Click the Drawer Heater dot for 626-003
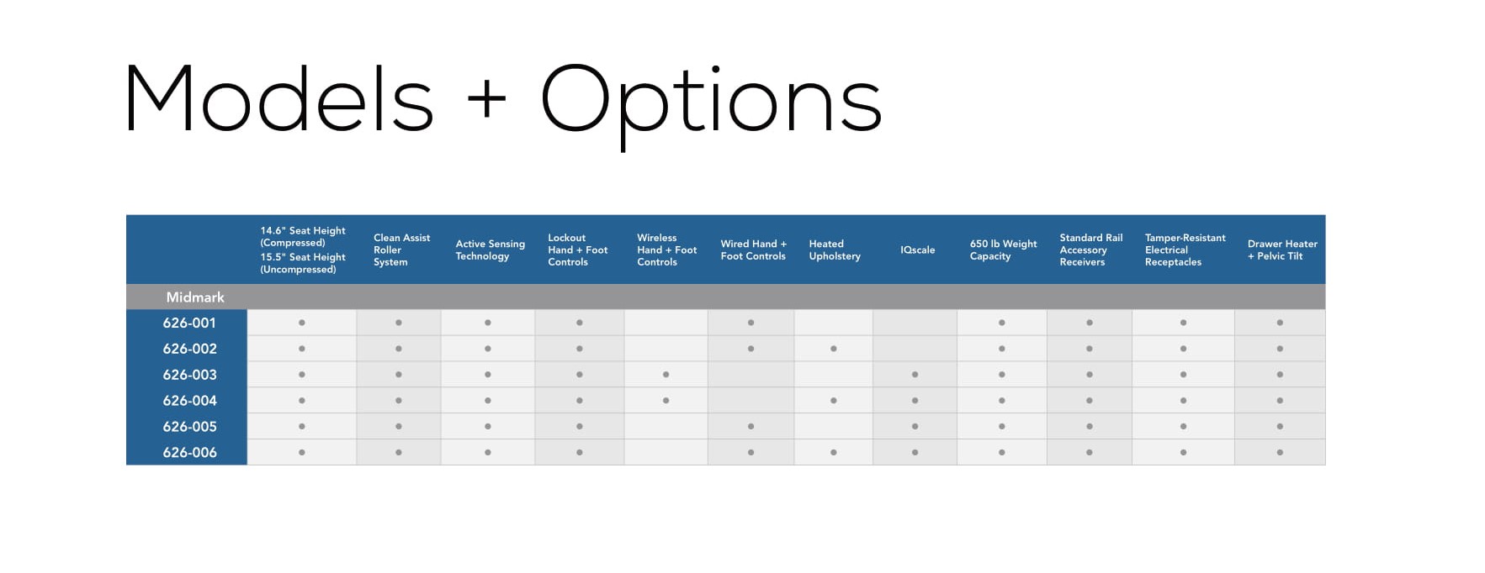 1280,375
